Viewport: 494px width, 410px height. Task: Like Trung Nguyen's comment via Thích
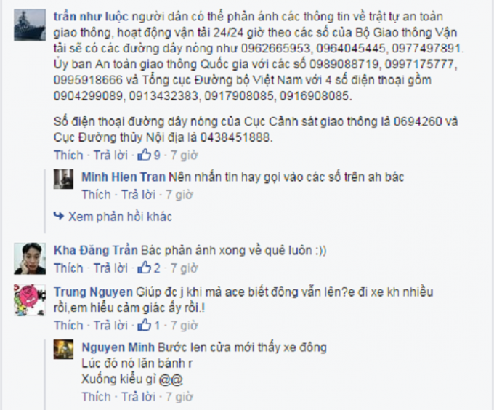coord(68,325)
